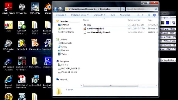The image size is (178, 100).
Task: Select Computer in the navigation pane
Action: [x=64, y=61]
